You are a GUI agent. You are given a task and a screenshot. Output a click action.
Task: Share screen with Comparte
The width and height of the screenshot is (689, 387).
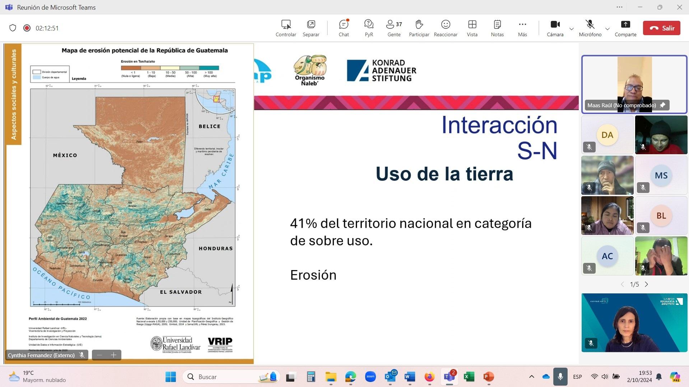coord(625,28)
